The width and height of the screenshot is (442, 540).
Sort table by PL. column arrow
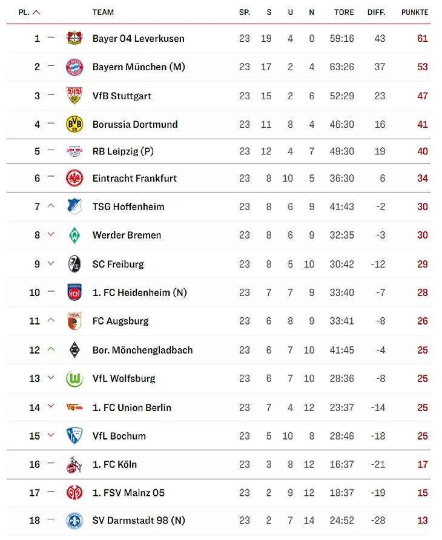click(x=36, y=12)
